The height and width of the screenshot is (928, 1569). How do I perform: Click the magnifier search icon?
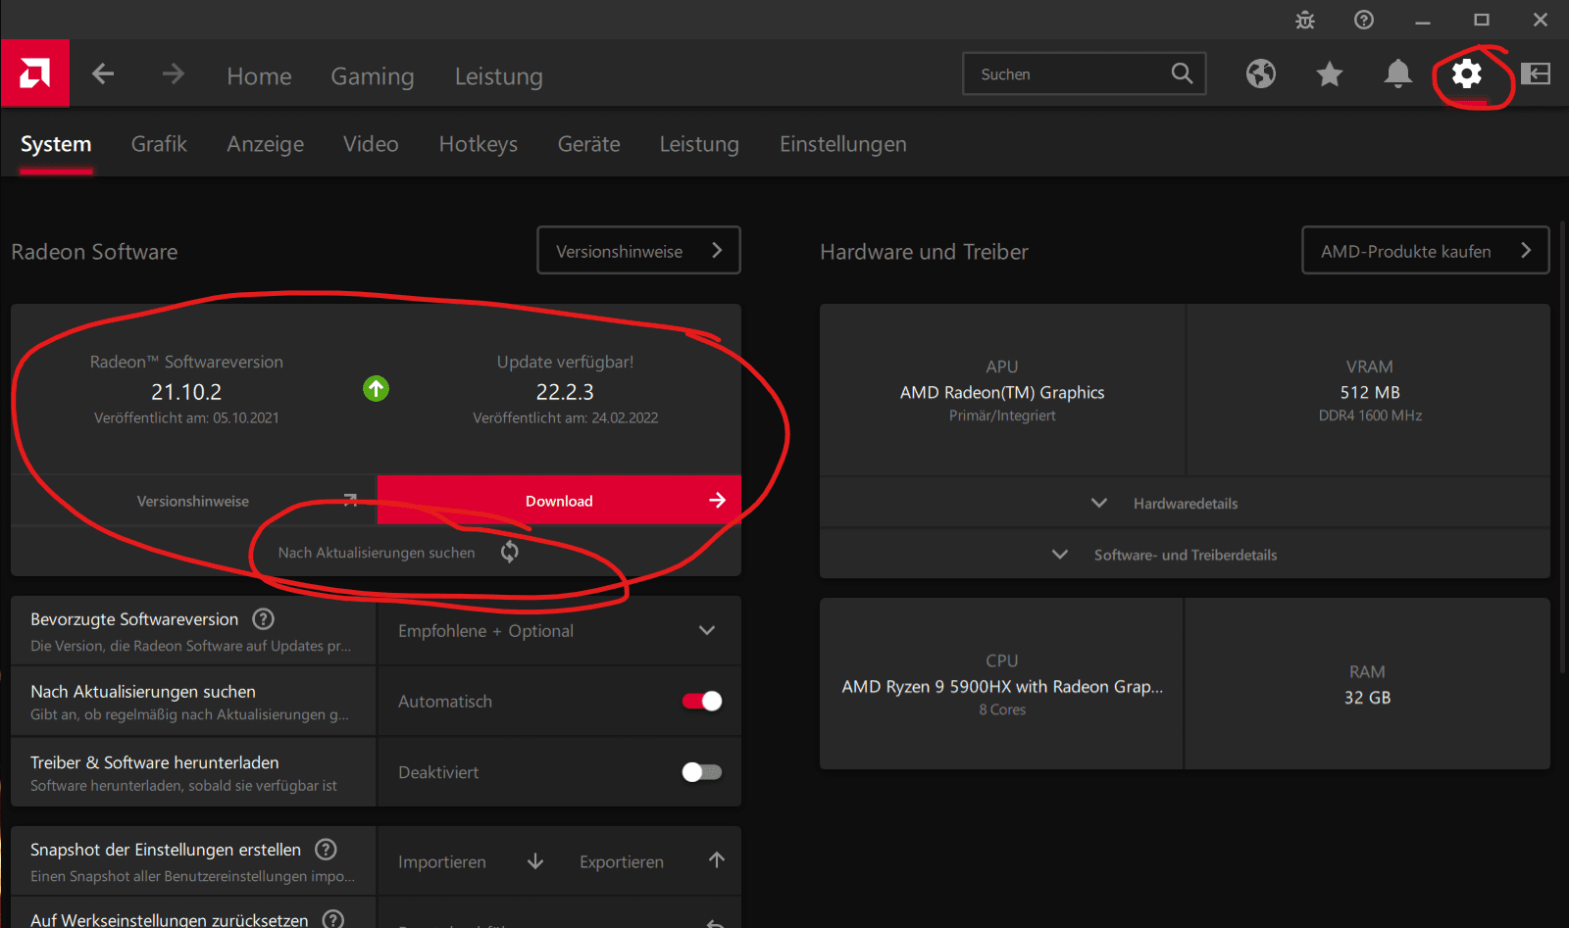[1182, 73]
